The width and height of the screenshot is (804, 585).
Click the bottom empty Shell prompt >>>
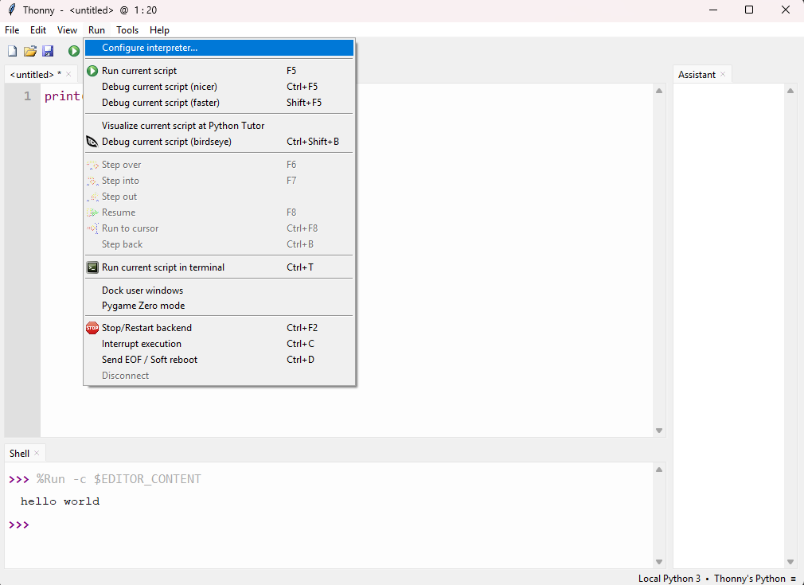click(19, 525)
